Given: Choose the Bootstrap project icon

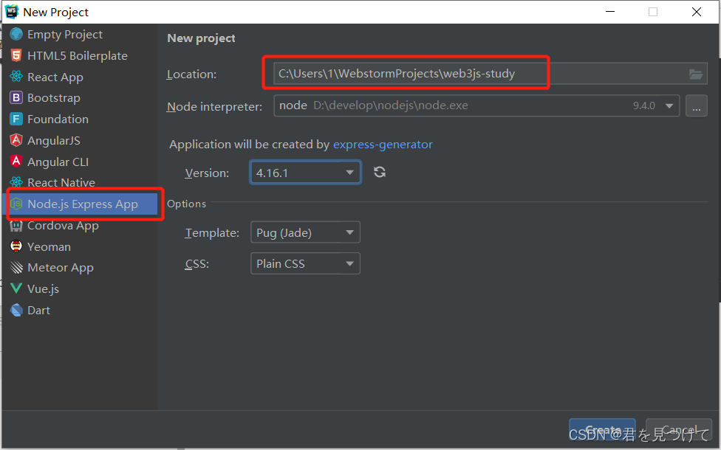Looking at the screenshot, I should 16,98.
